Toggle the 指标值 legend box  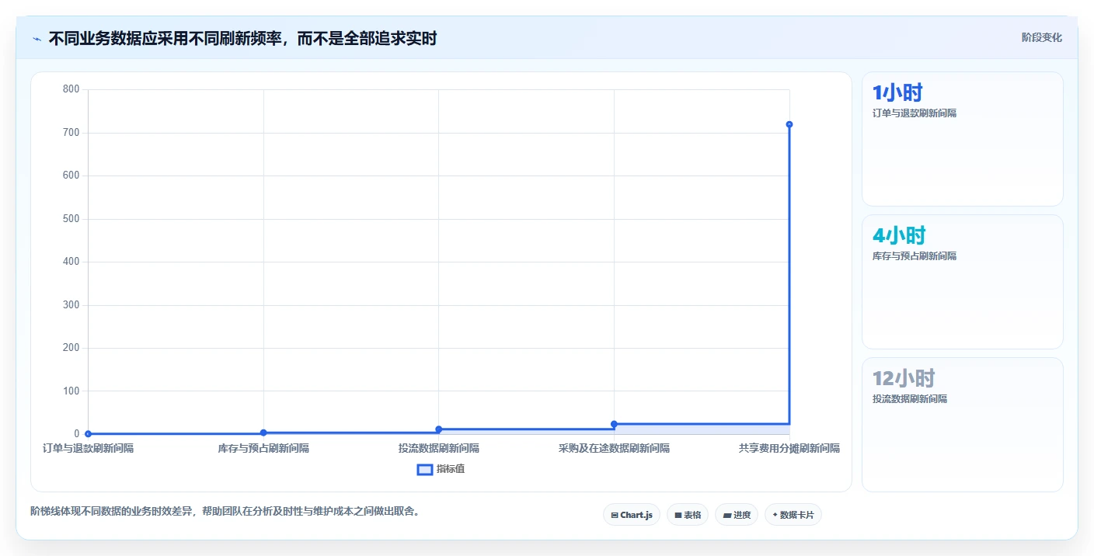(x=425, y=469)
